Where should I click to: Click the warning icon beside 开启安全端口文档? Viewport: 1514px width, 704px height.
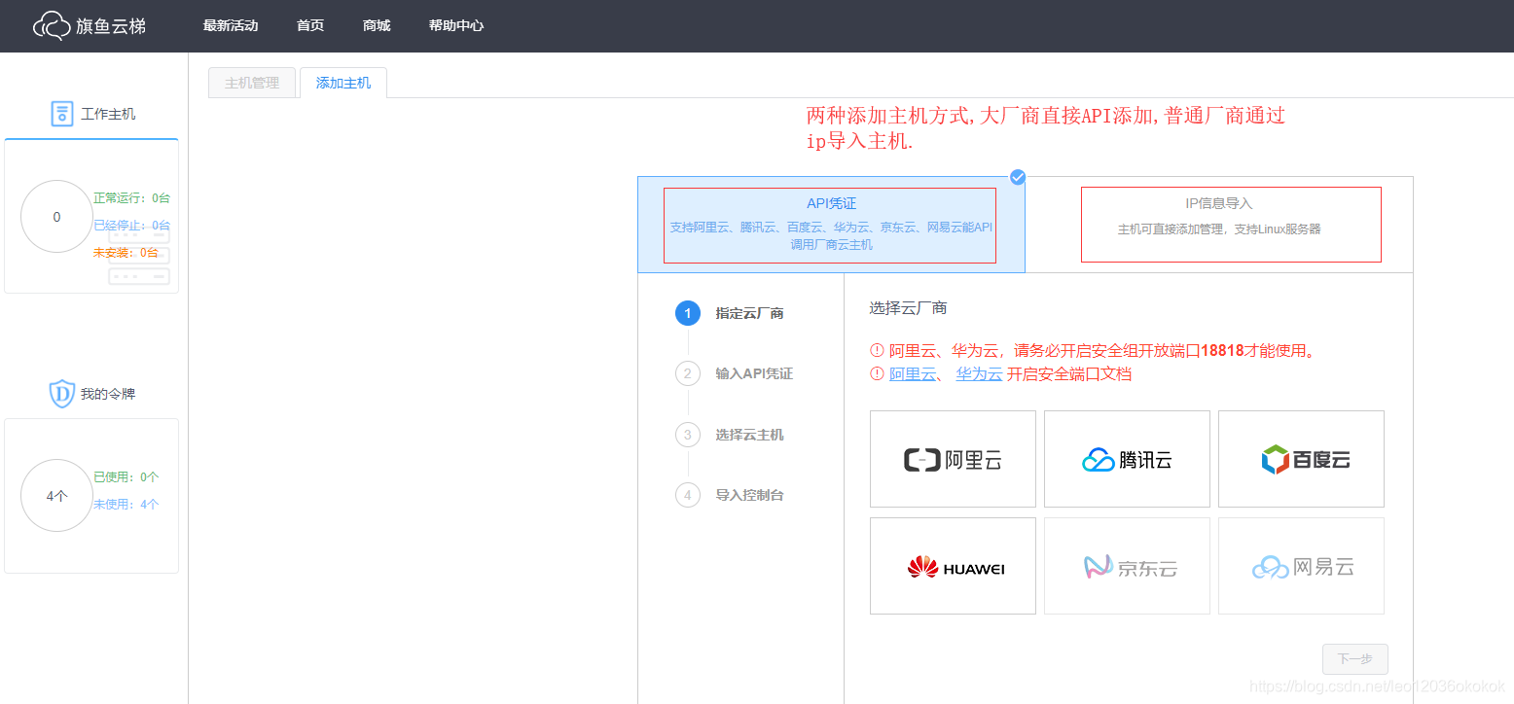coord(877,374)
